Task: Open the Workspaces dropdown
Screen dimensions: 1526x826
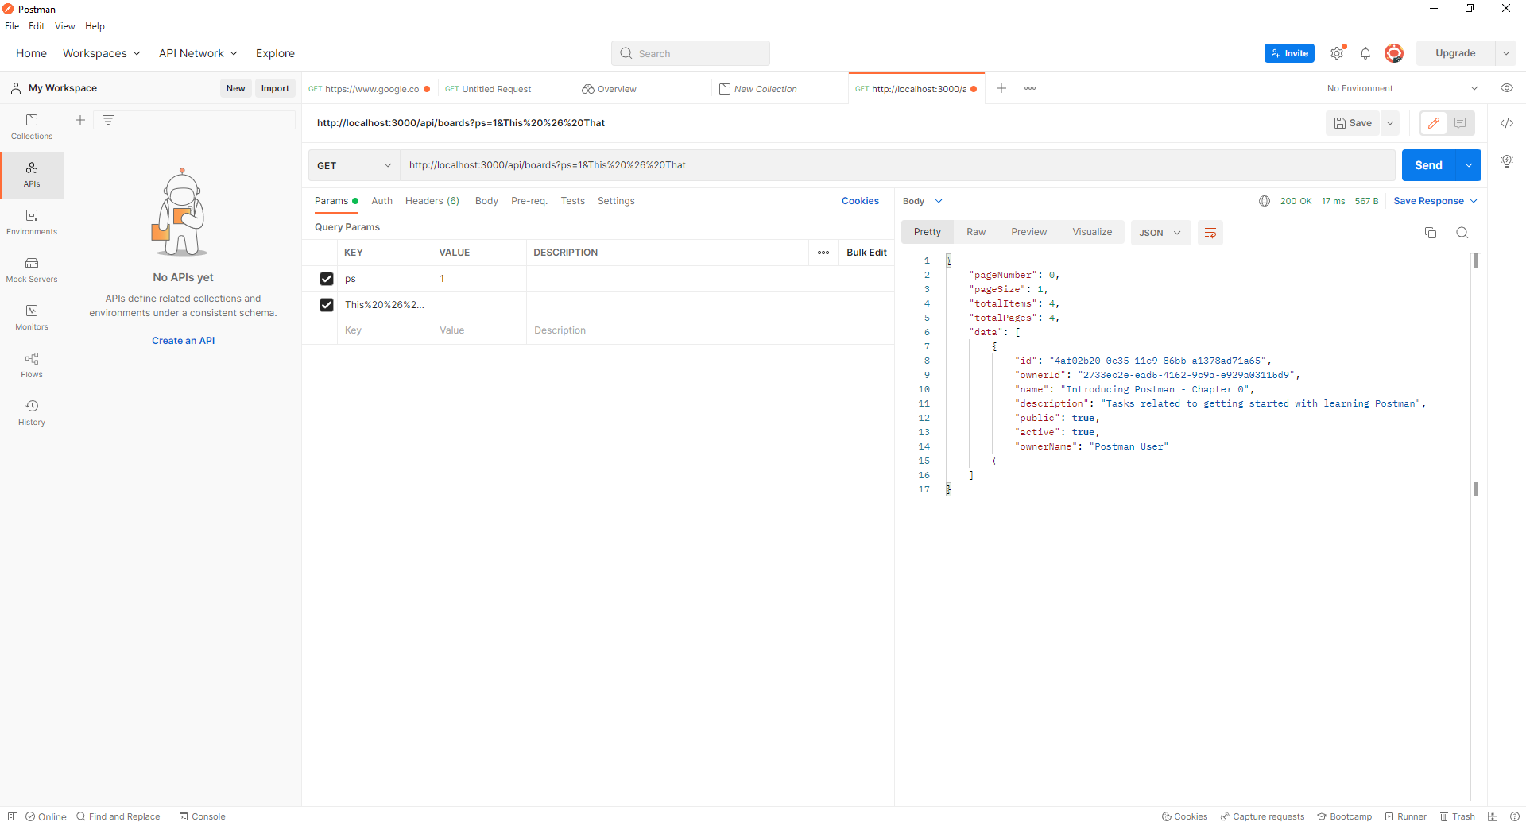Action: pos(102,53)
